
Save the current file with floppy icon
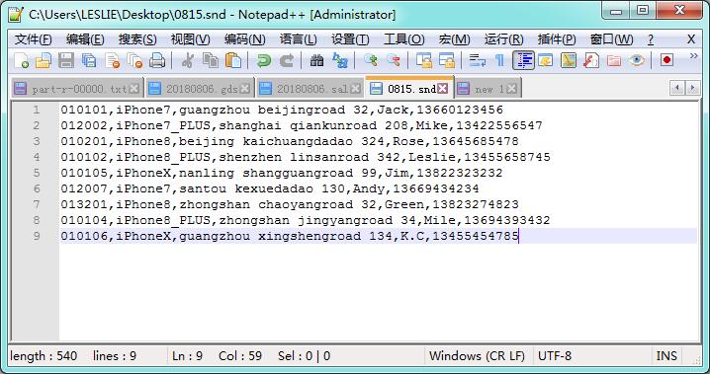(66, 60)
